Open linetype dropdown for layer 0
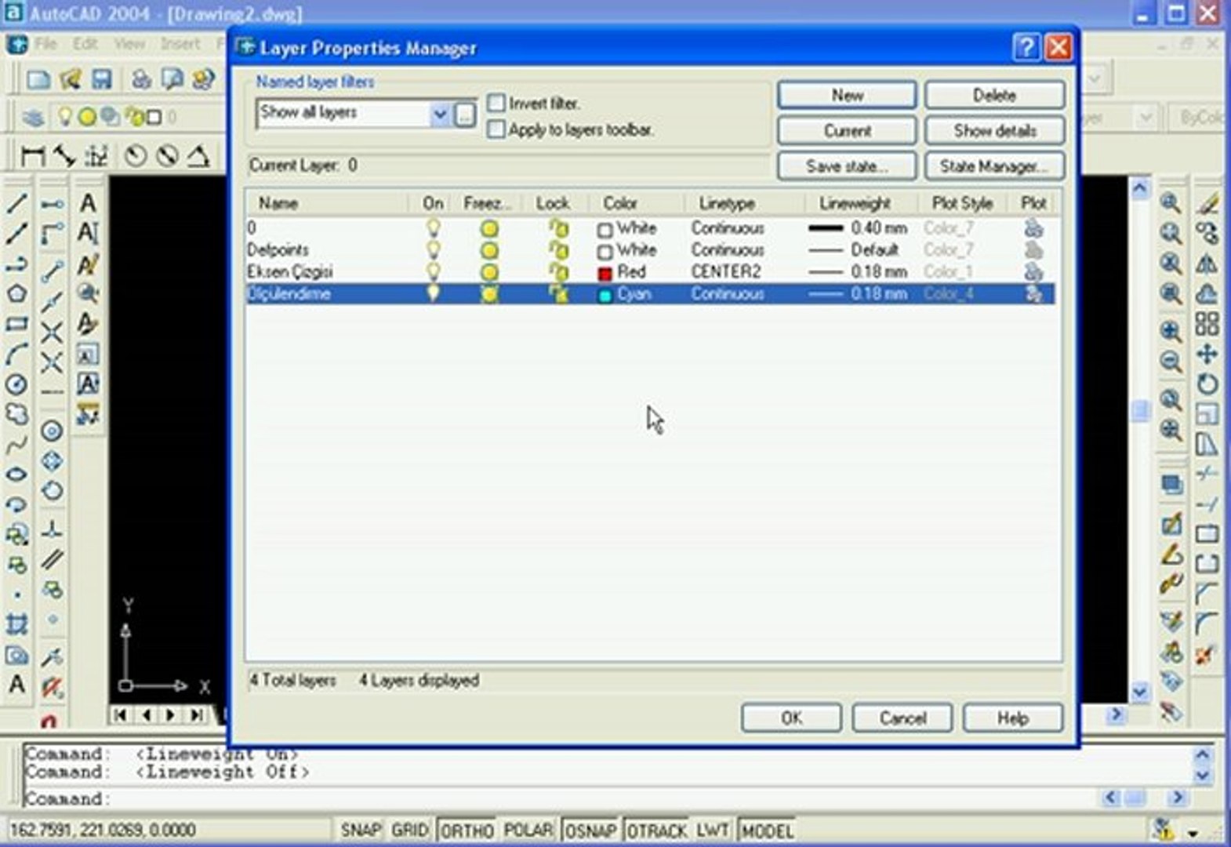 pos(727,228)
